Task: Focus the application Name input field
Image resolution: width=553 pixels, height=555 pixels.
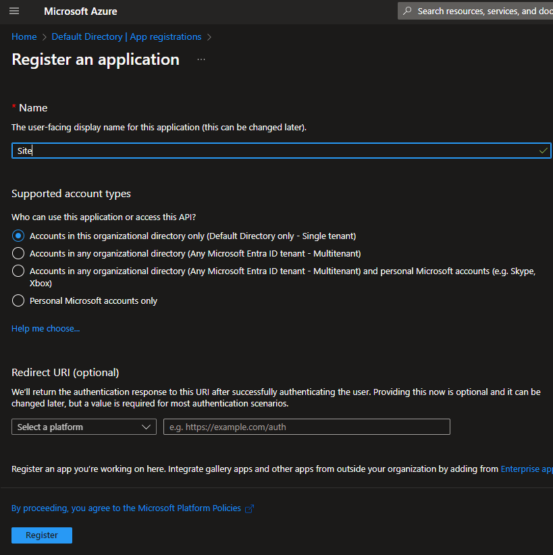Action: tap(282, 151)
